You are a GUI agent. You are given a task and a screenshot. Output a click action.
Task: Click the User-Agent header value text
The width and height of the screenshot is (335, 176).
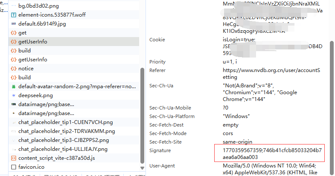(x=273, y=169)
